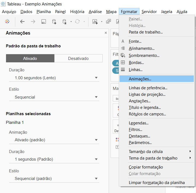Open the Planilha menu
Screen dimensions: 196x193
44,12
